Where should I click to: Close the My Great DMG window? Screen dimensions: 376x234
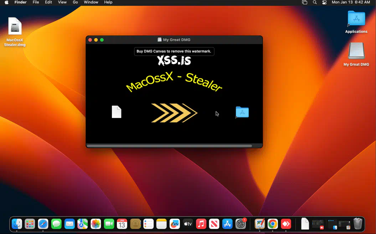(90, 40)
